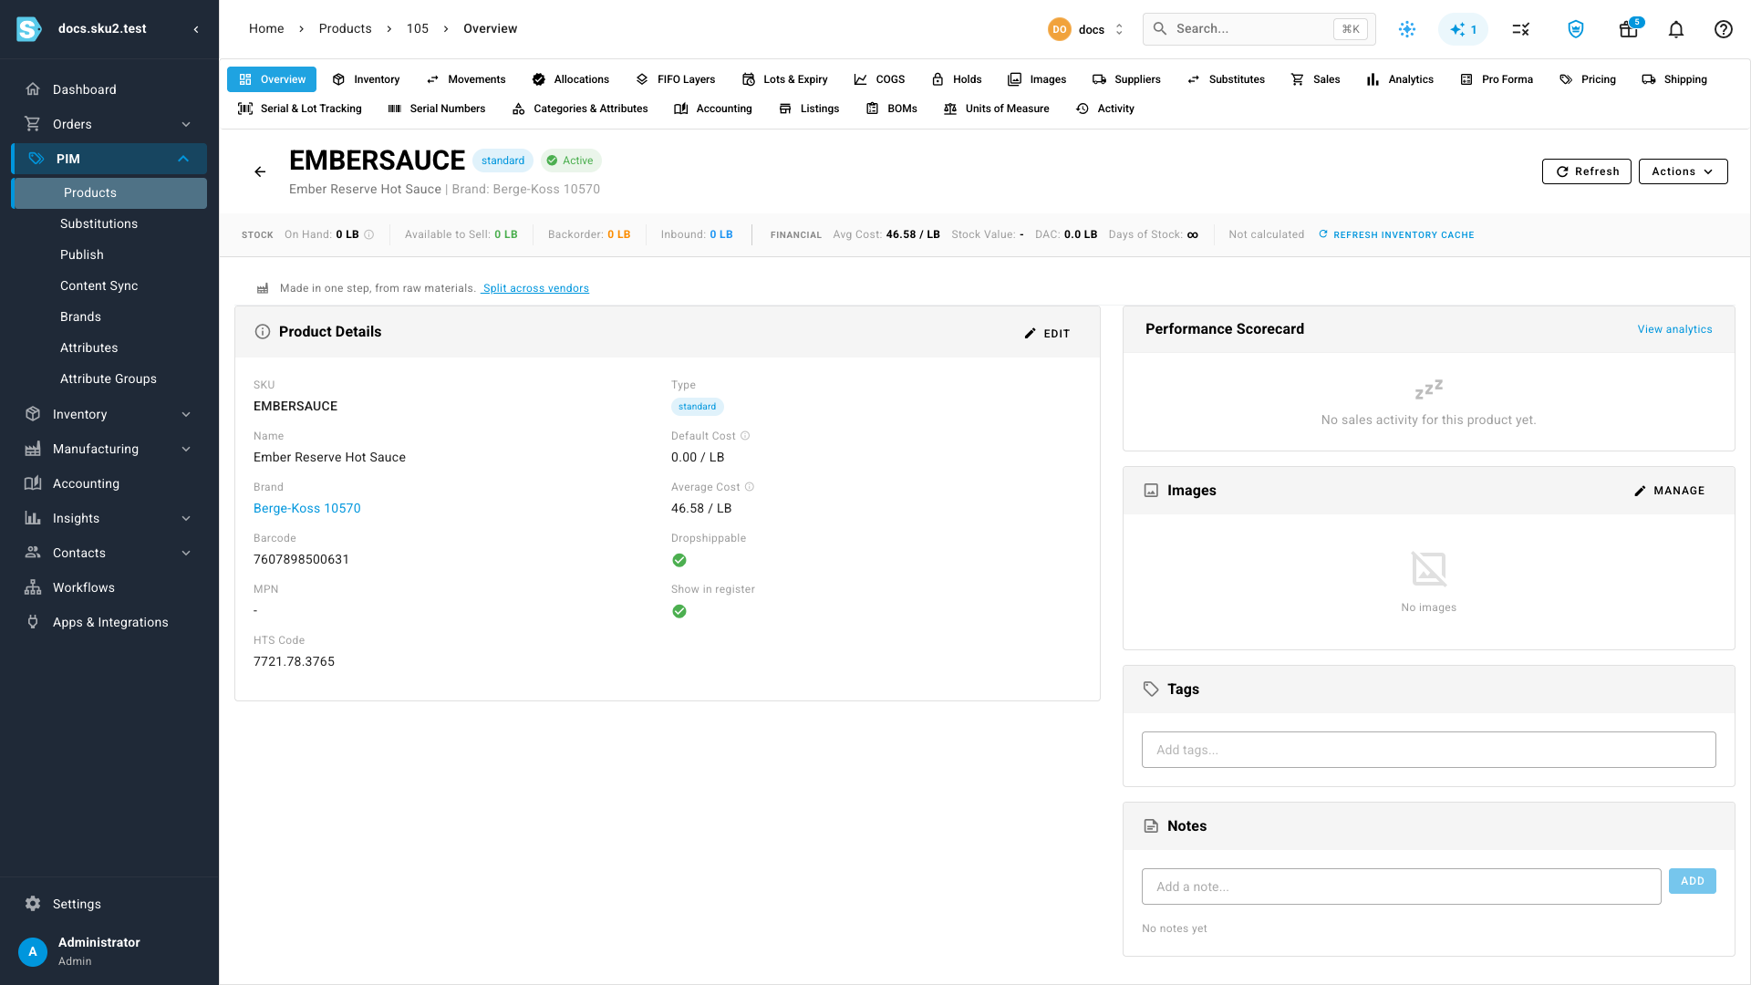Screen dimensions: 1751x985
Task: Click the barcode value 7607898500631
Action: [x=301, y=559]
